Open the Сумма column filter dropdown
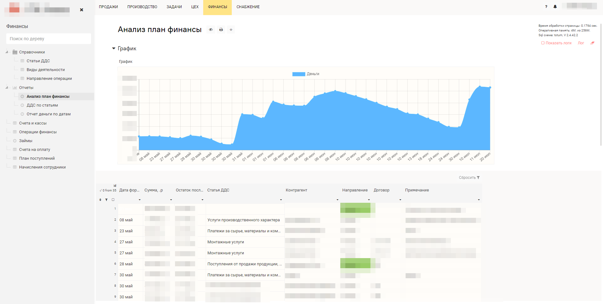Image resolution: width=603 pixels, height=304 pixels. pyautogui.click(x=171, y=200)
